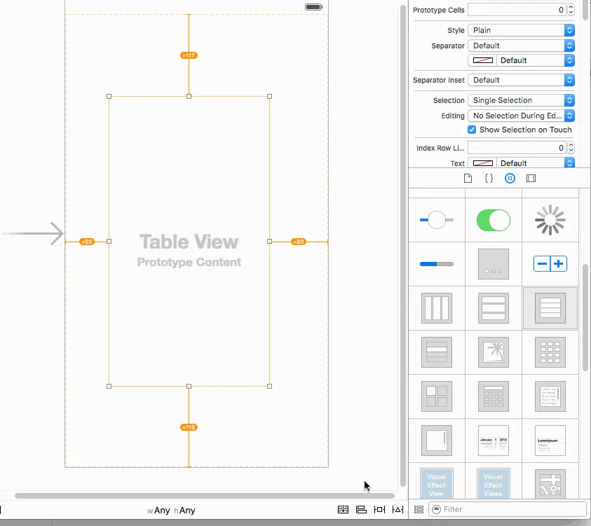
Task: Open the Separator style dropdown
Action: click(521, 46)
